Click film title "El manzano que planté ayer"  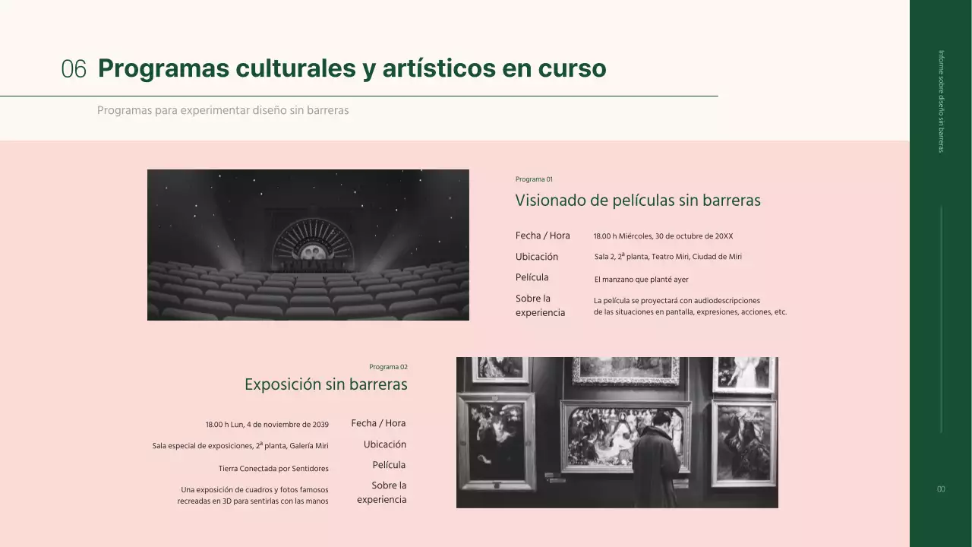(x=641, y=280)
